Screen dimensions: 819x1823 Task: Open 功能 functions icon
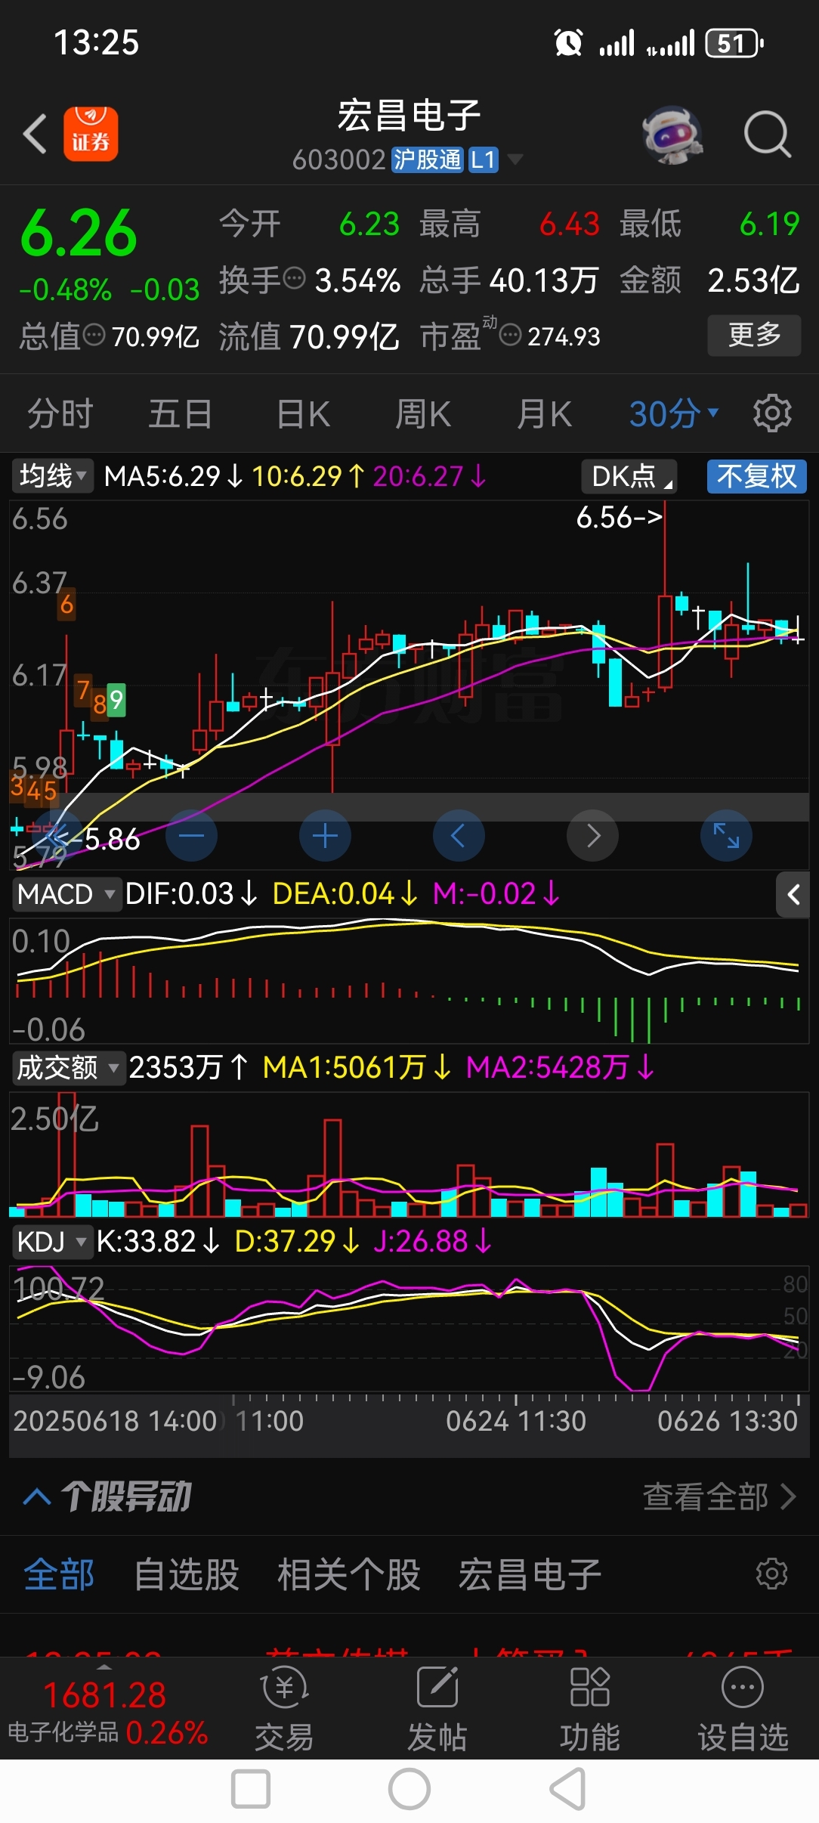(x=590, y=1709)
